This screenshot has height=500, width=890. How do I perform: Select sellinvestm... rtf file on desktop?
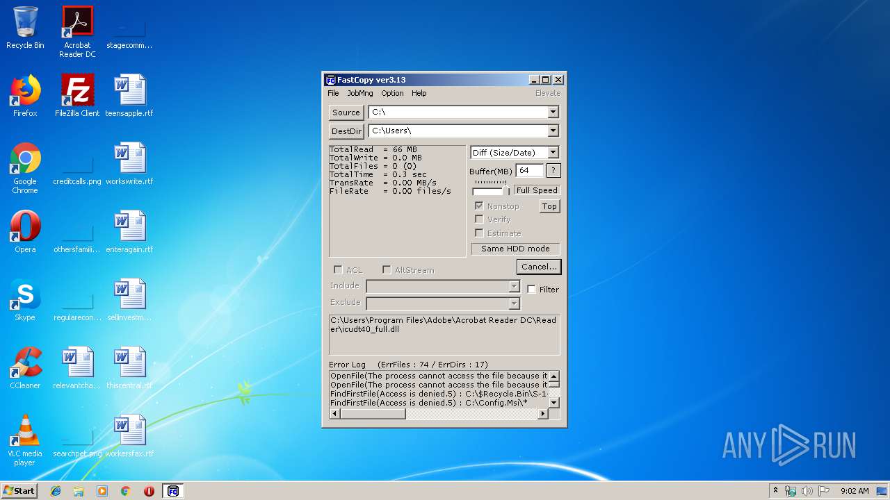click(x=129, y=300)
